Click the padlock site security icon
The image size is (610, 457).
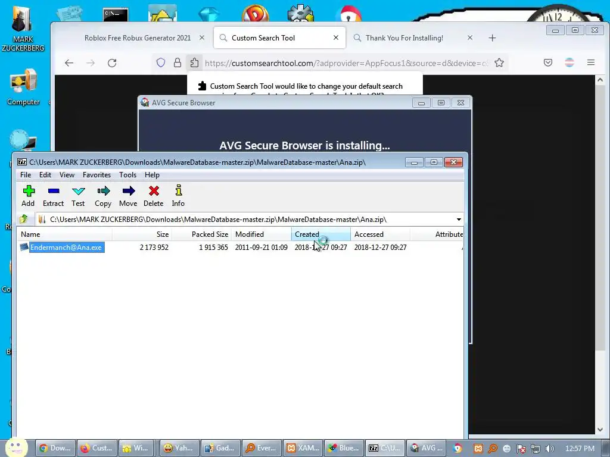click(178, 62)
